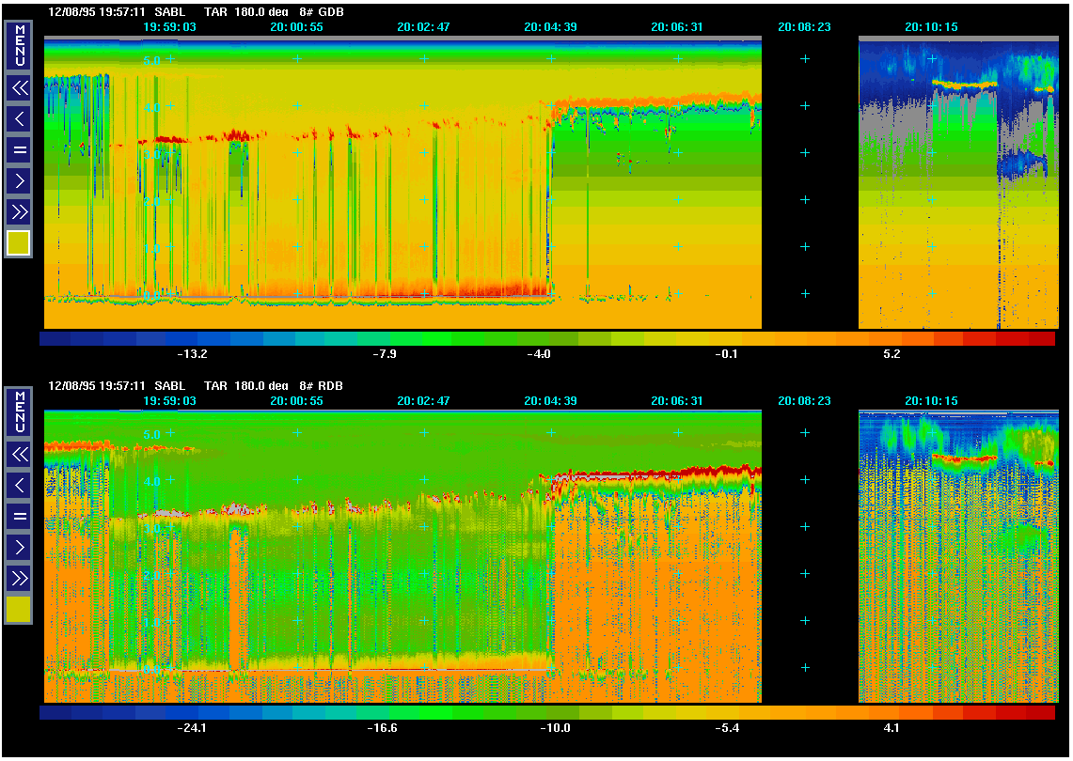Click the 20:10:15 plot segment in GDB panel
The image size is (1073, 761).
[957, 183]
